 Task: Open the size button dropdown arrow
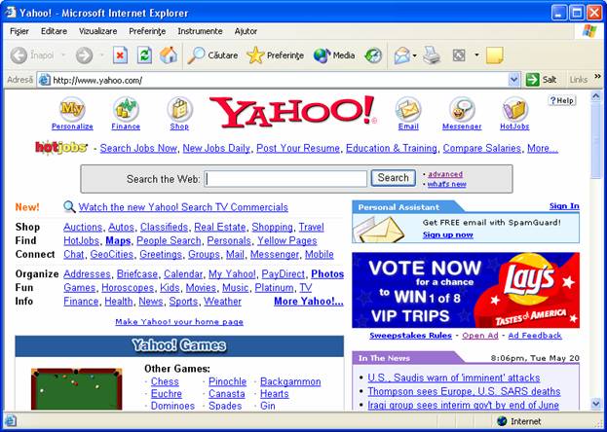[477, 55]
